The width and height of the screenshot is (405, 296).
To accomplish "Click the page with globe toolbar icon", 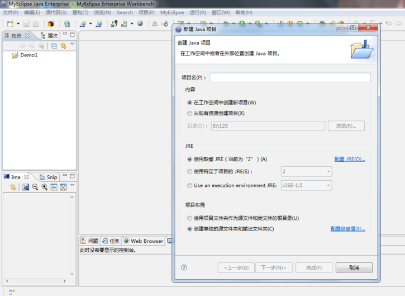I will coord(99,24).
